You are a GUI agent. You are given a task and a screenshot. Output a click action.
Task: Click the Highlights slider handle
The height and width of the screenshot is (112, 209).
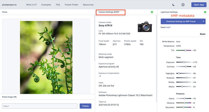pyautogui.click(x=179, y=73)
